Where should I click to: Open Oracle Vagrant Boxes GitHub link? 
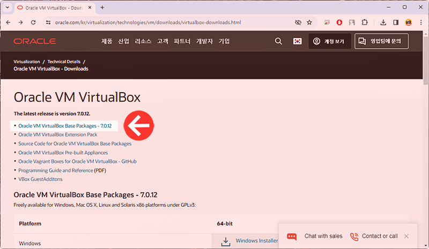pos(77,161)
